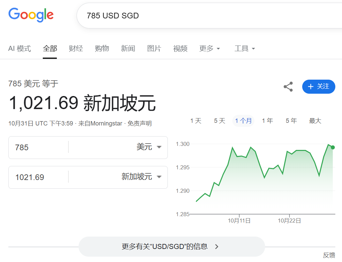The image size is (342, 262).
Task: Open the 购物 shopping tab
Action: point(102,49)
